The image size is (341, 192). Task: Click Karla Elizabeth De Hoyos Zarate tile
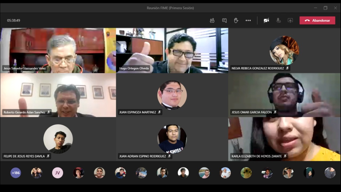pyautogui.click(x=284, y=139)
